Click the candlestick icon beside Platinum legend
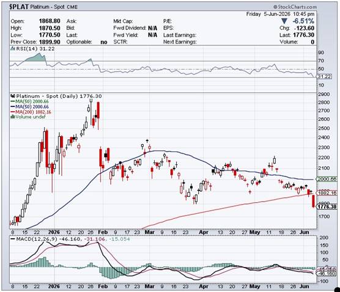 13,96
